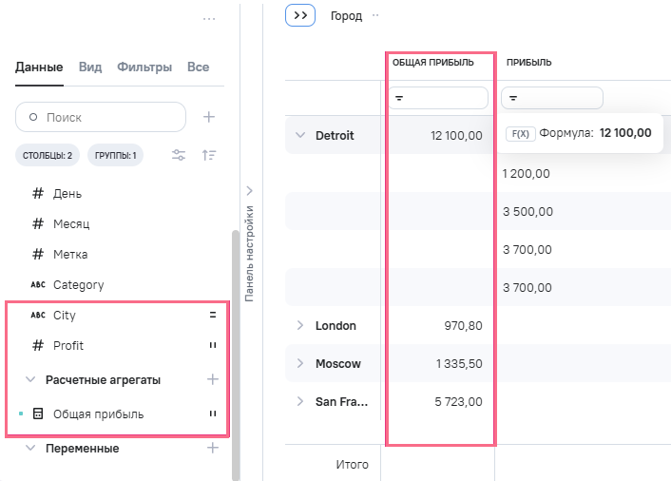Screen dimensions: 671x481
Task: Click the double-arrow expand button near Город
Action: (x=300, y=15)
